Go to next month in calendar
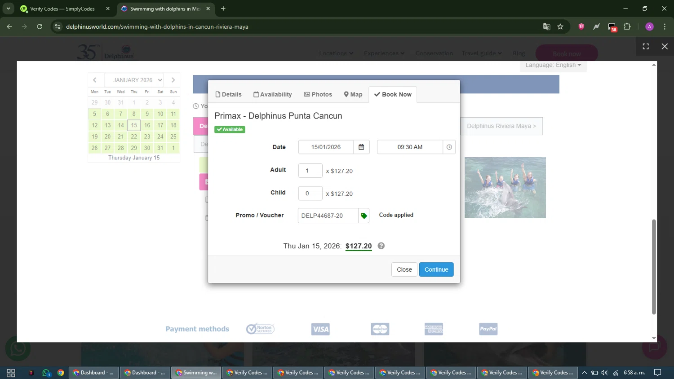Screen dimensions: 674x379 [x=173, y=80]
